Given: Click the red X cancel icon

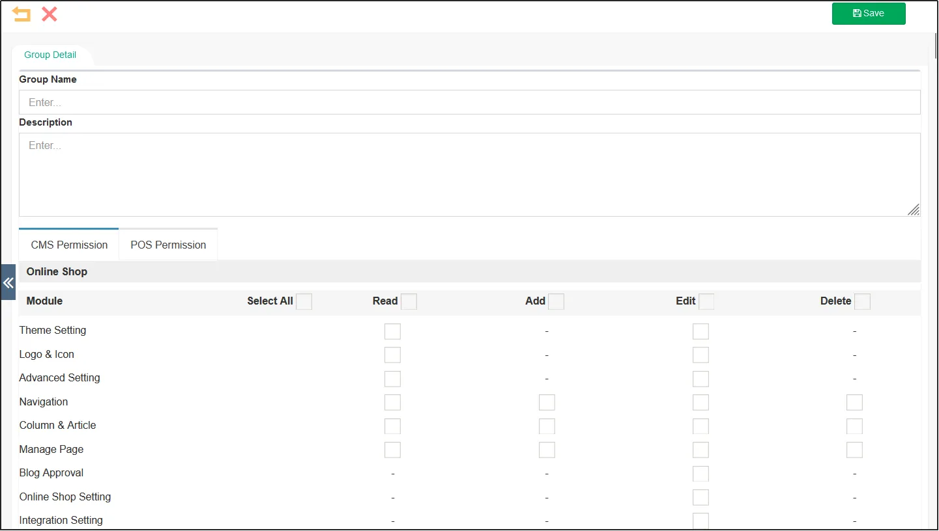Looking at the screenshot, I should 50,14.
